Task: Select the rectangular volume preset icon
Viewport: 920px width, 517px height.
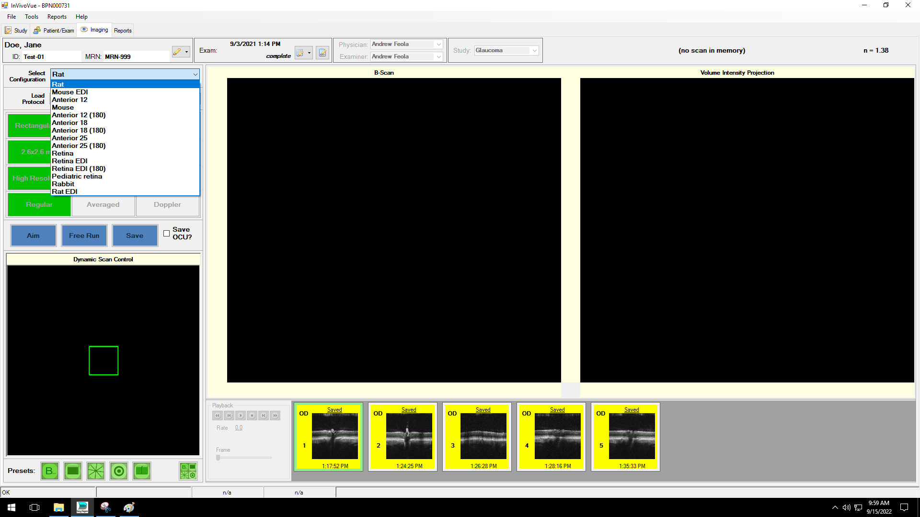Action: click(x=73, y=471)
